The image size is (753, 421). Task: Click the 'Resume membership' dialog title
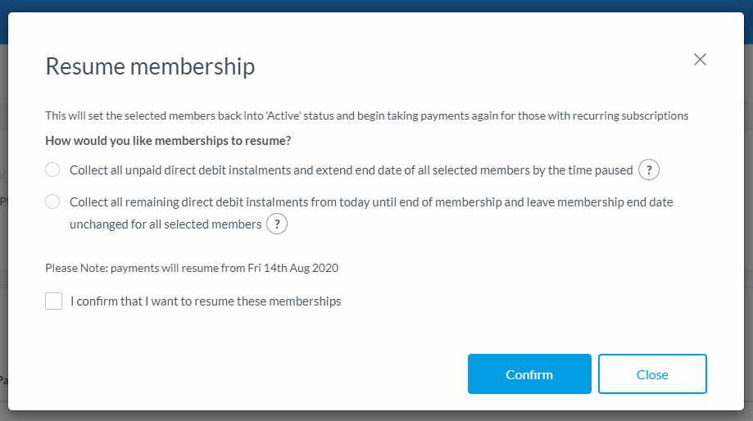pos(150,66)
